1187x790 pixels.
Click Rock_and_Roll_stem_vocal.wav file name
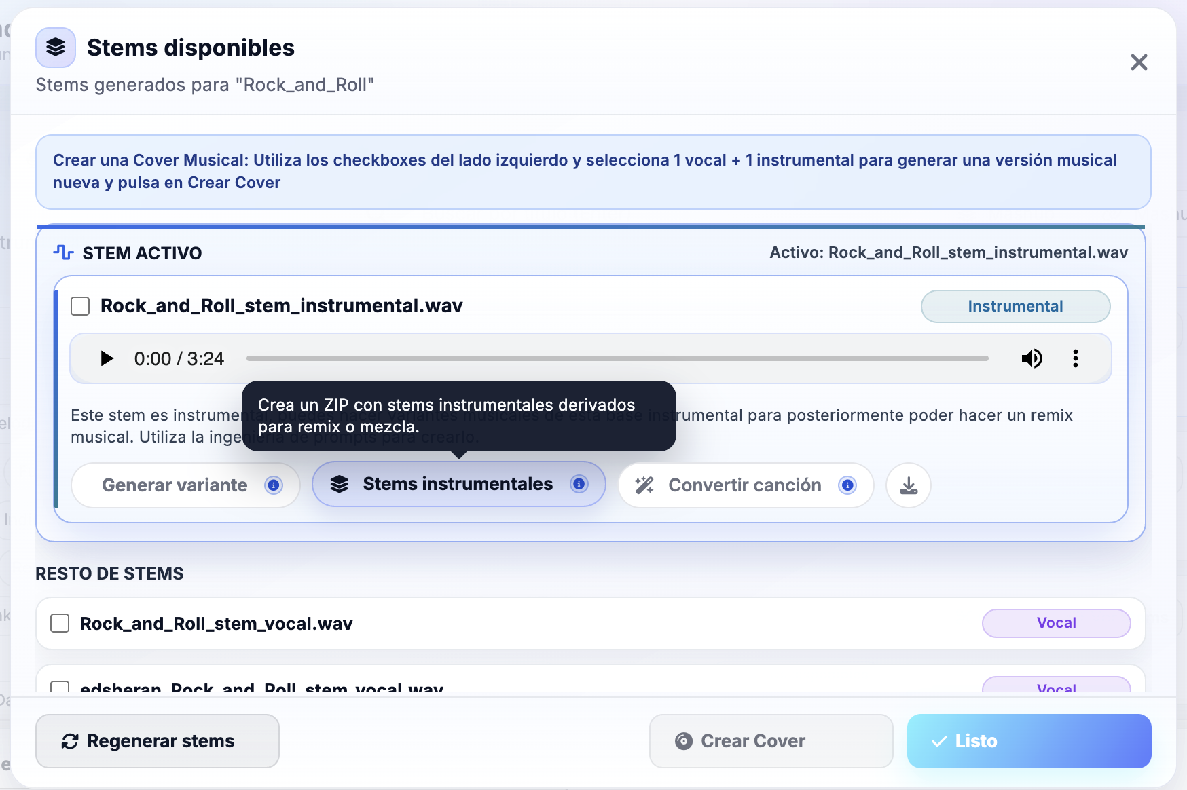click(x=217, y=624)
